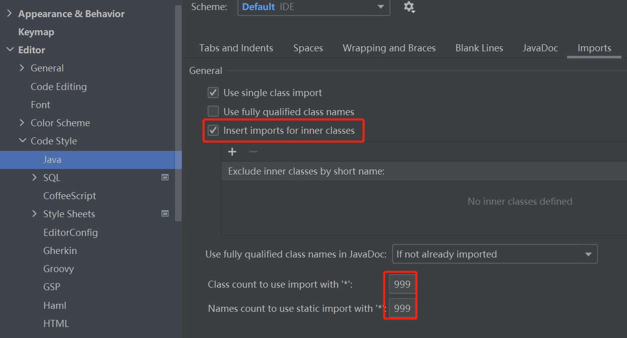Uncheck Use single class import
Screen dimensions: 627x338
(213, 93)
